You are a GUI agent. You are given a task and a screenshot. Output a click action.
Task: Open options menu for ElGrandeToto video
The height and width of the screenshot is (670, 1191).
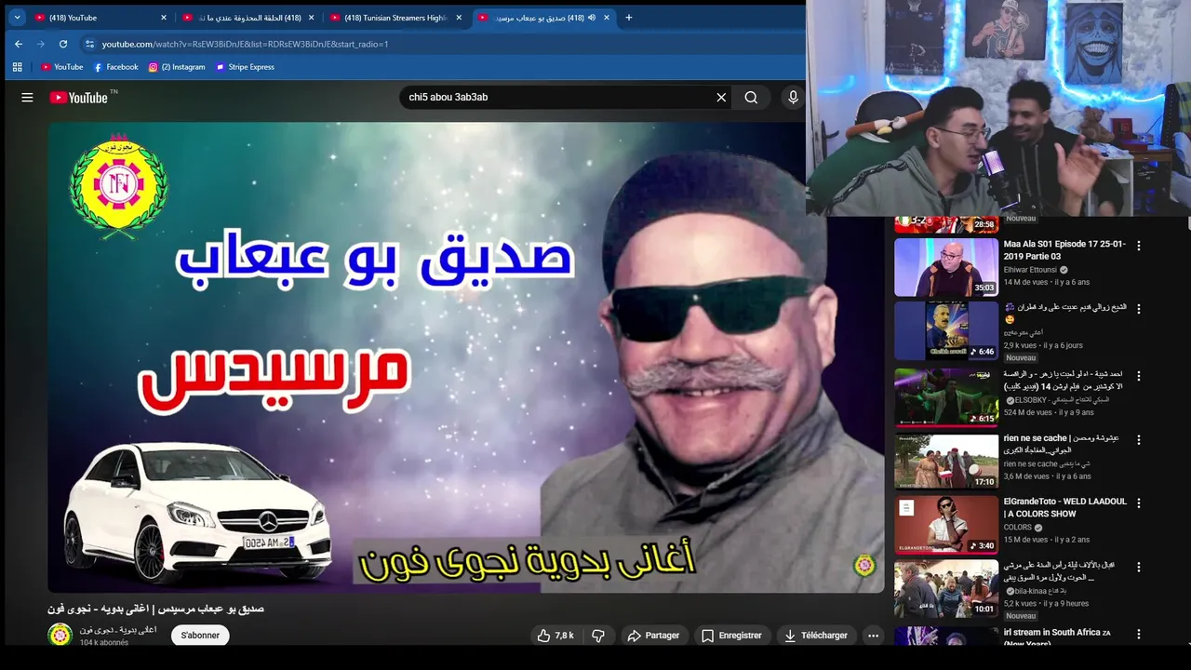pyautogui.click(x=1138, y=503)
